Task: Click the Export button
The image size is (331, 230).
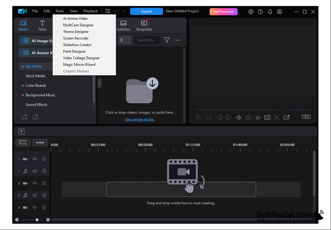Action: 147,11
